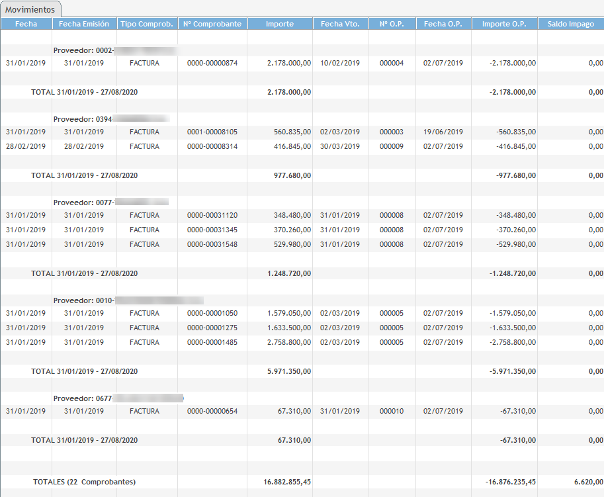This screenshot has width=604, height=497.
Task: Click the Importe column header
Action: coord(279,24)
